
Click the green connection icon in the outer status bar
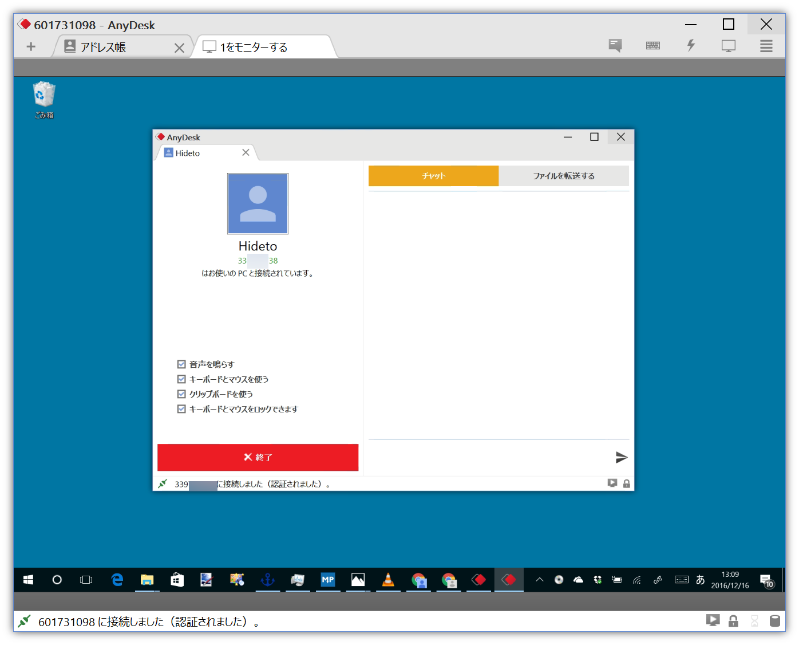click(x=24, y=621)
